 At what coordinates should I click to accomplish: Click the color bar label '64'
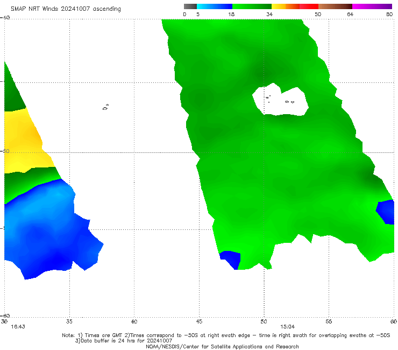[350, 14]
